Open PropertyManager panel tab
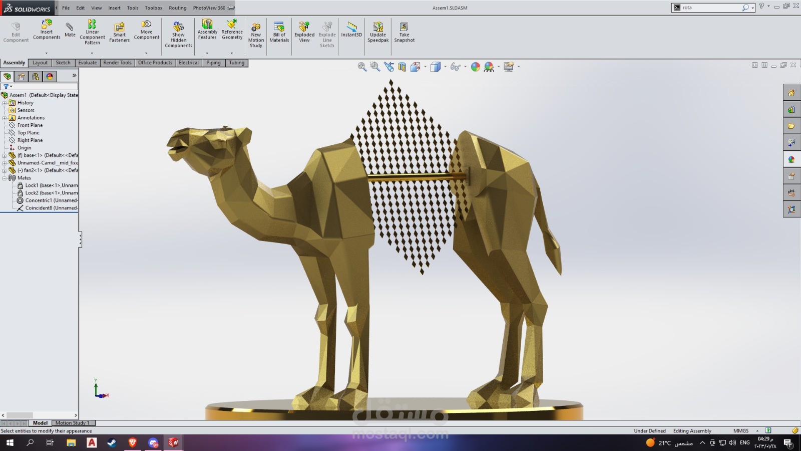The width and height of the screenshot is (801, 451). click(21, 77)
